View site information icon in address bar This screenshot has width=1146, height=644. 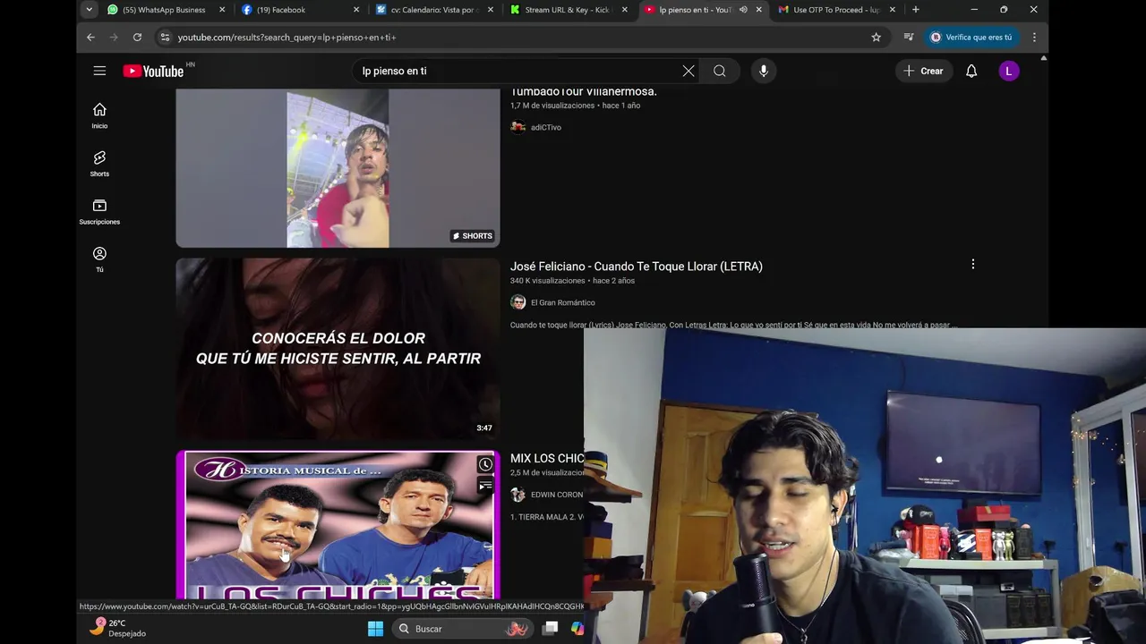pyautogui.click(x=164, y=38)
